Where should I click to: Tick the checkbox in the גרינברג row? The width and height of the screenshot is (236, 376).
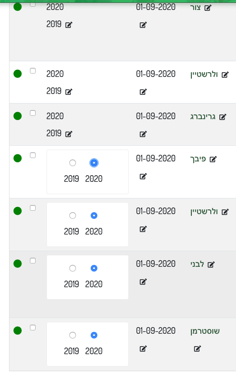(x=33, y=113)
